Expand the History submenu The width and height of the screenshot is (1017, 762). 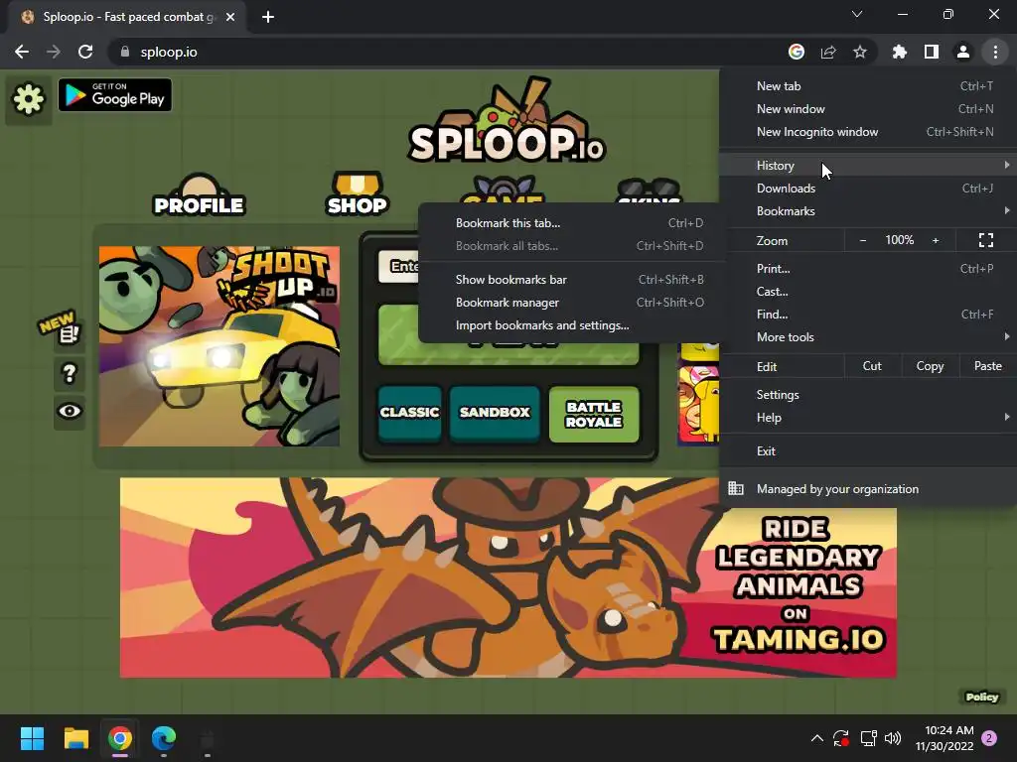868,166
